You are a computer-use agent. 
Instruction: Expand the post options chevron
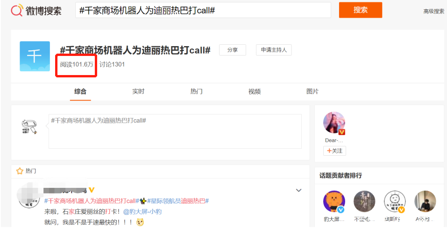pyautogui.click(x=298, y=190)
